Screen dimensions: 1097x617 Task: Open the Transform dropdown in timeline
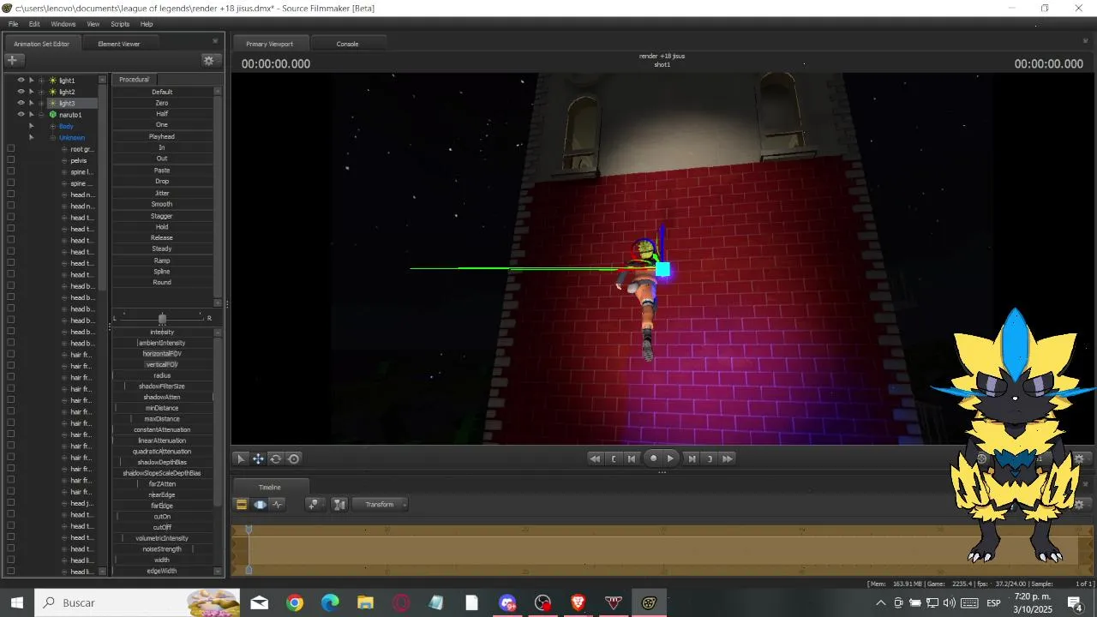(x=381, y=505)
